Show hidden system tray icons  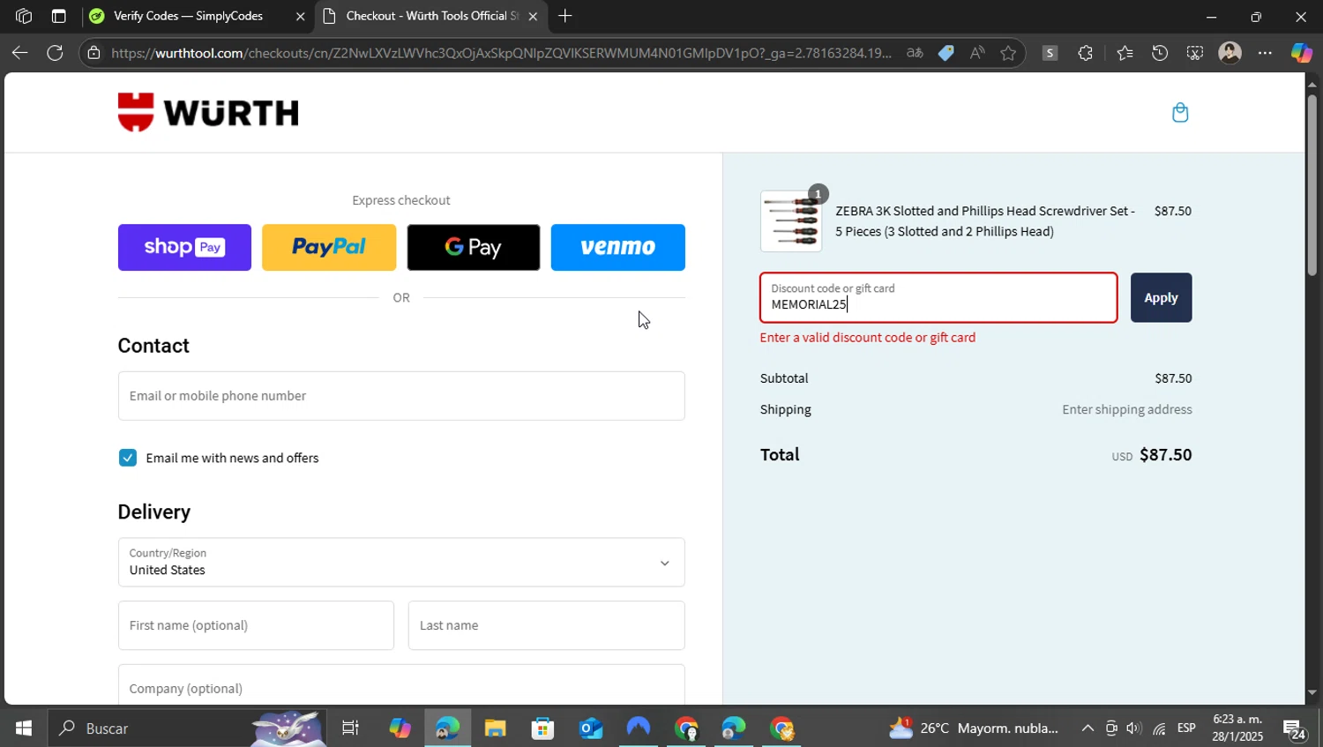1088,728
